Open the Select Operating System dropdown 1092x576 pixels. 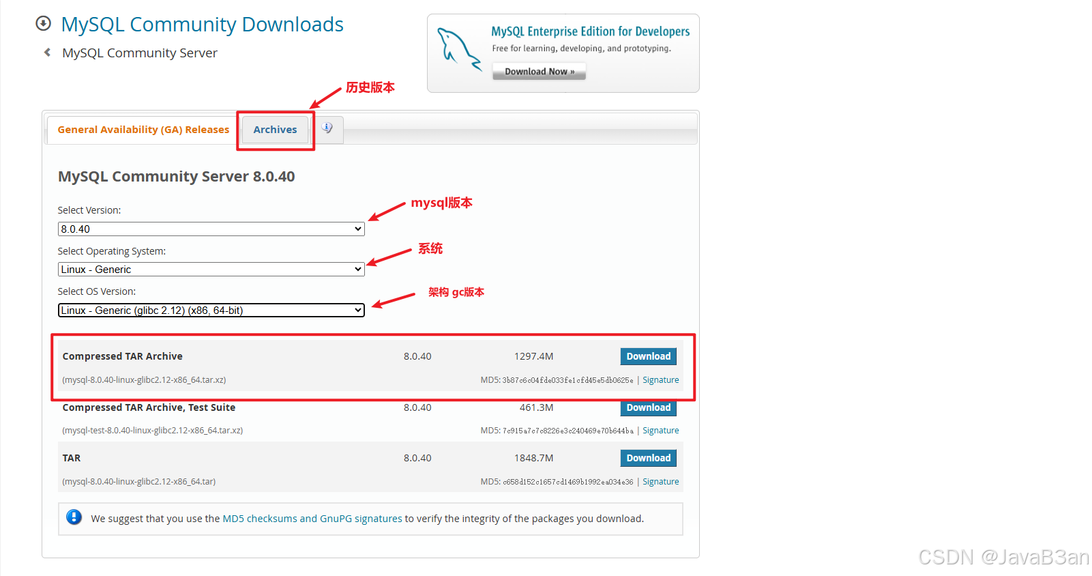[211, 270]
